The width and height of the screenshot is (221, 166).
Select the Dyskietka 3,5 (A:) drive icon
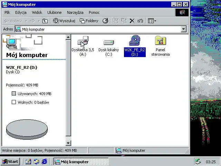[83, 41]
